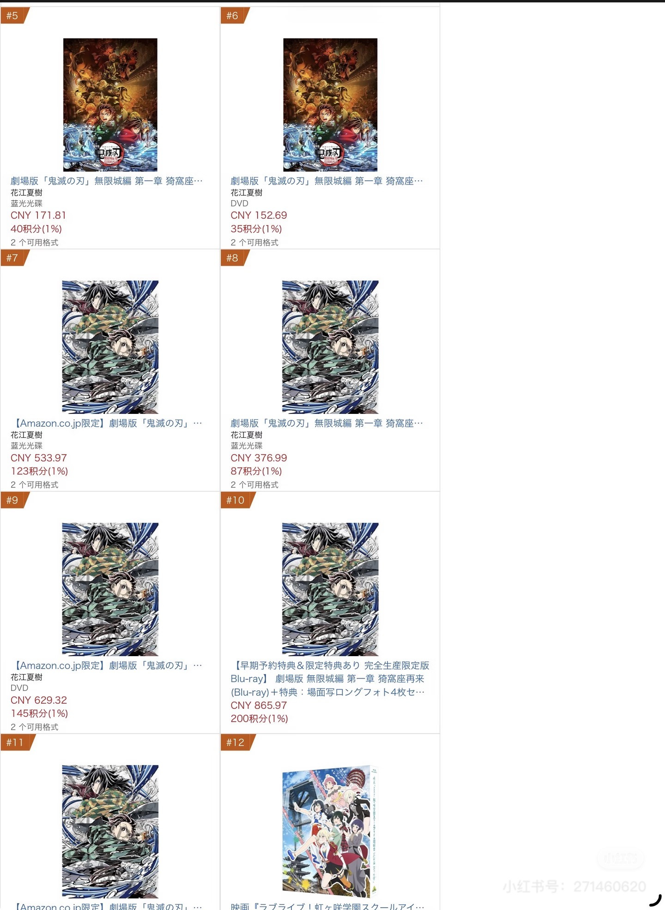Open the #5 劇場版「鬼滅の刃」title link

pos(107,181)
